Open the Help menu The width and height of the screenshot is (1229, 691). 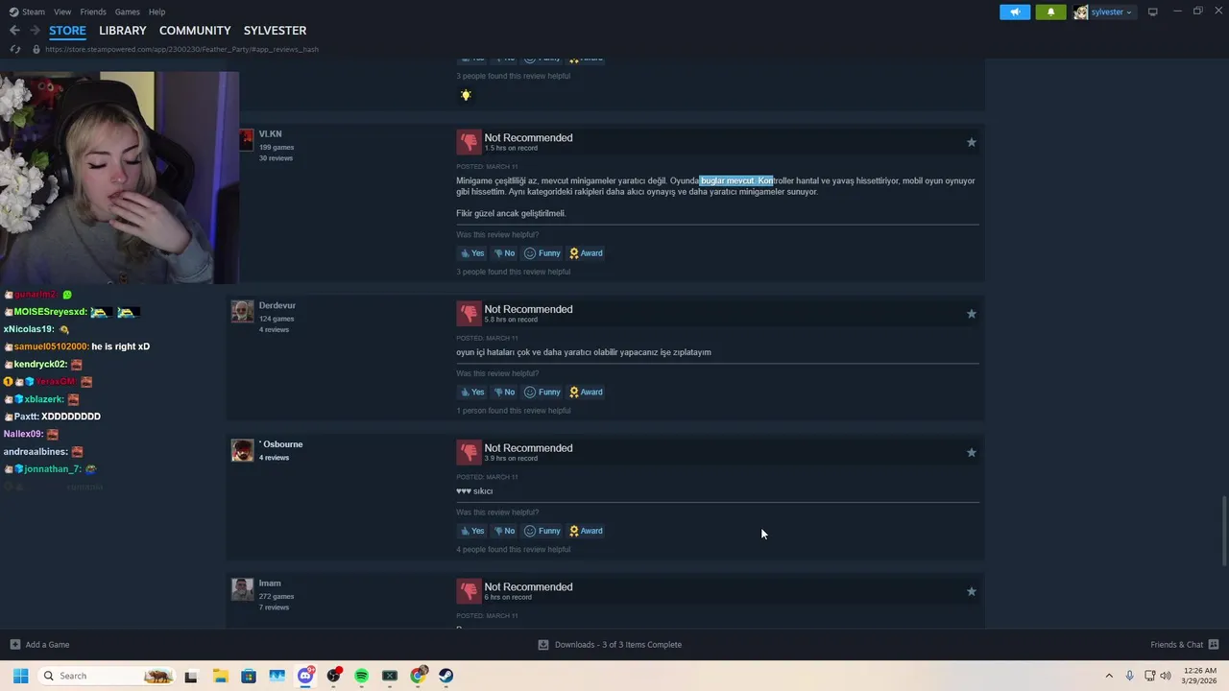tap(157, 12)
